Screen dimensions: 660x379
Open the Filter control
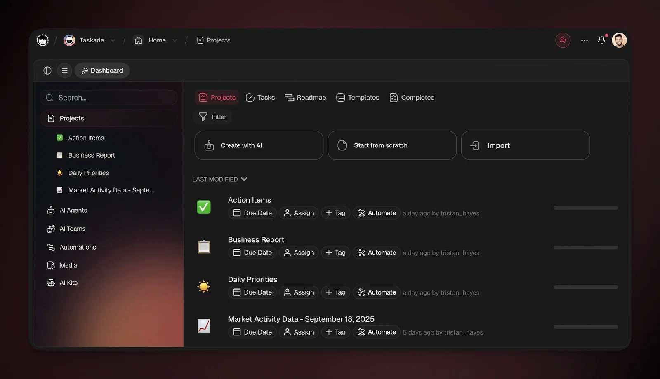(x=212, y=117)
